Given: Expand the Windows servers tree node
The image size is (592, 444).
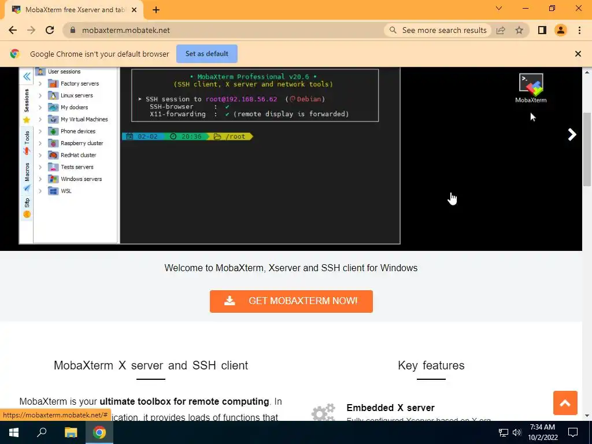Looking at the screenshot, I should pyautogui.click(x=40, y=179).
